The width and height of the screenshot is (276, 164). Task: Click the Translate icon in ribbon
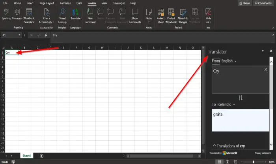click(x=76, y=14)
